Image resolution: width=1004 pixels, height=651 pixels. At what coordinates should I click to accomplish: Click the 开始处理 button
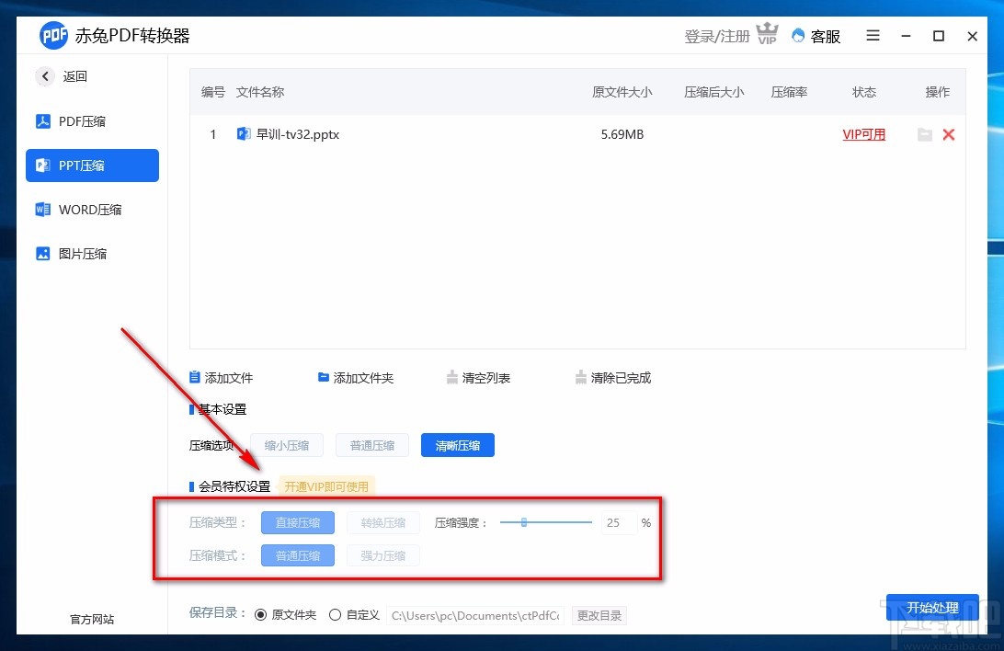tap(932, 608)
